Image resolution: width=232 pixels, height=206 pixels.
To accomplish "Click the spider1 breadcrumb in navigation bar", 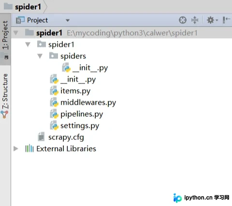I will 28,7.
